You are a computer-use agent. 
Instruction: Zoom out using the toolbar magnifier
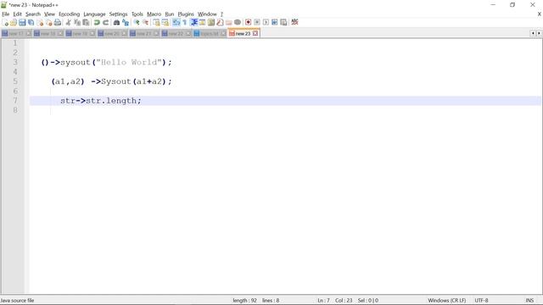click(x=145, y=23)
